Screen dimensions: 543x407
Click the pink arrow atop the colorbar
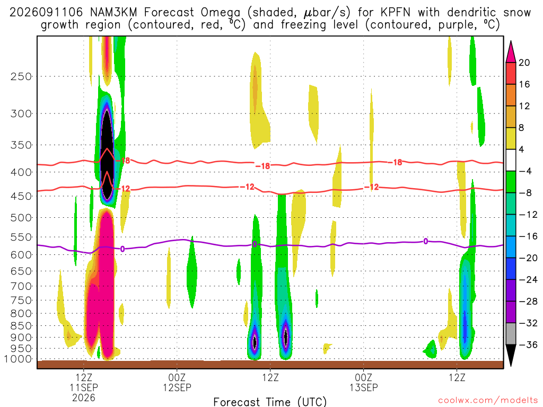coord(511,52)
